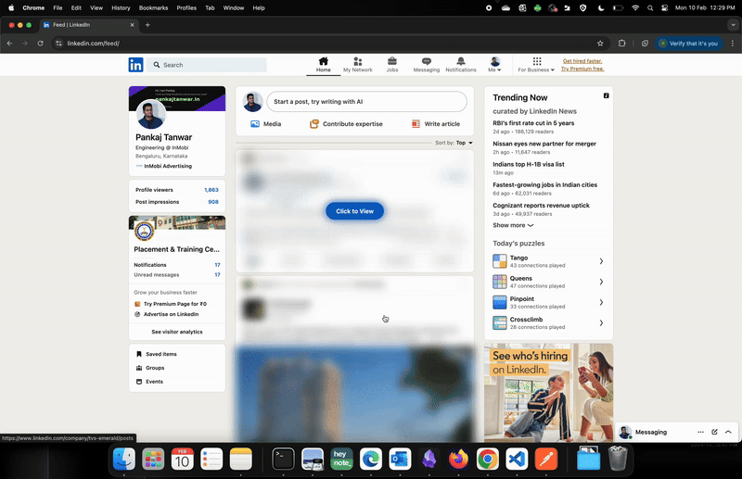Open Unread messages 17 row
742x479 pixels.
tap(177, 275)
